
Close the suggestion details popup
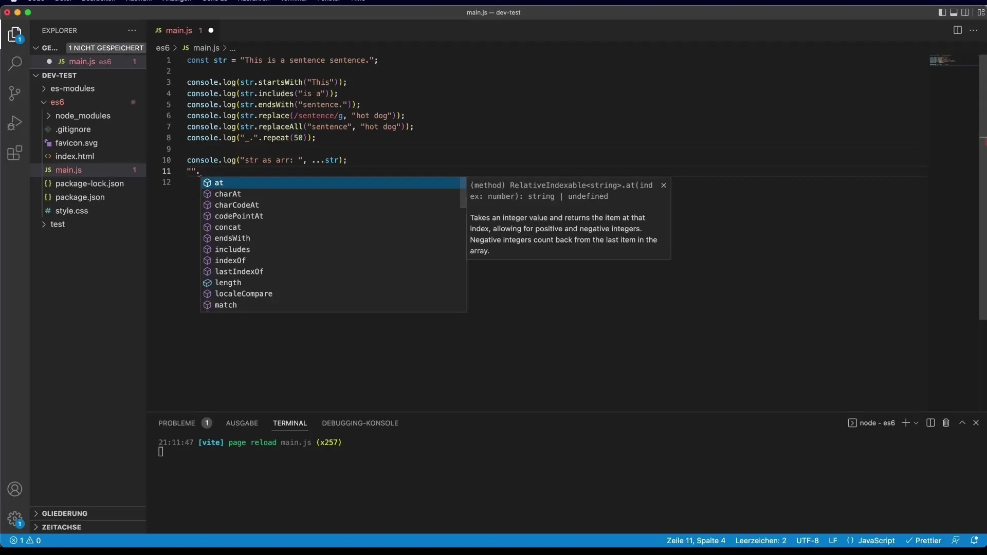[664, 185]
